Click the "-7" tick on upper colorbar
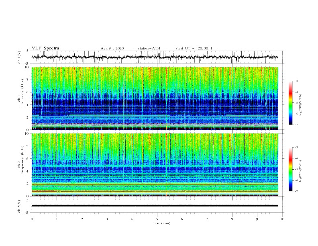The width and height of the screenshot is (318, 246). [x=296, y=125]
